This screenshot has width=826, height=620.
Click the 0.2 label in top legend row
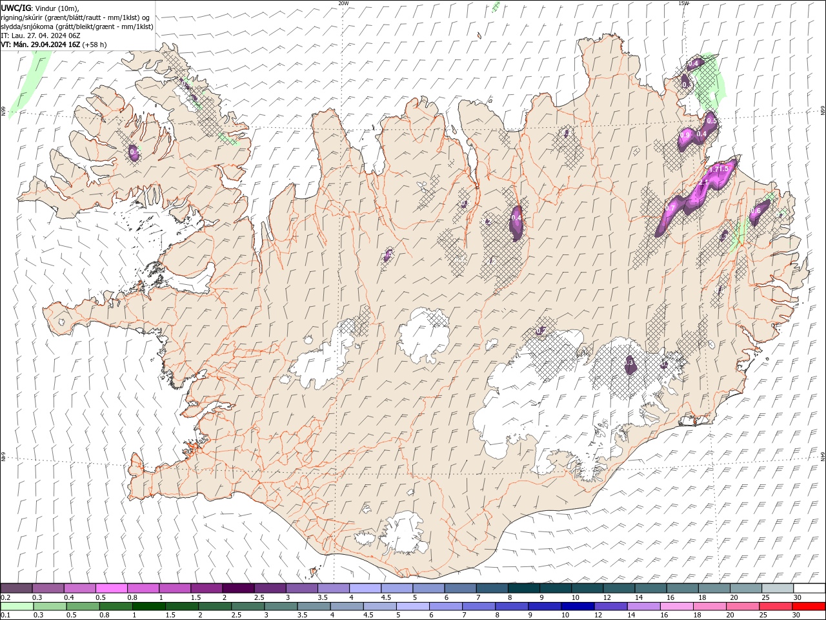(5, 598)
